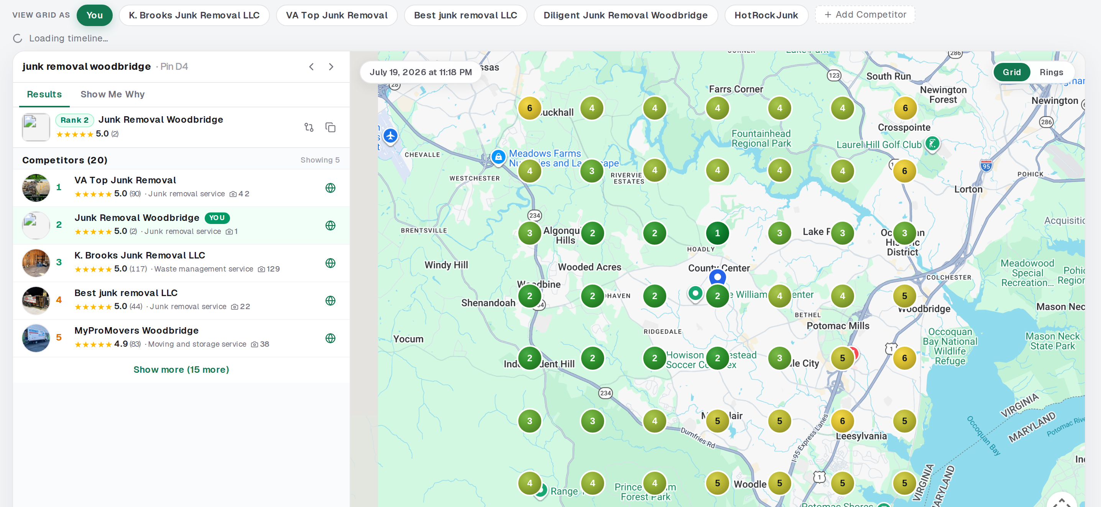Expand list with Show more (15 more)
1101x507 pixels.
click(181, 370)
